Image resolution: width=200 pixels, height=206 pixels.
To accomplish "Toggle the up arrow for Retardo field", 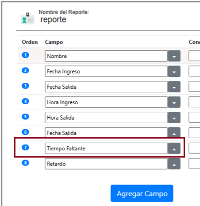I will (x=174, y=164).
